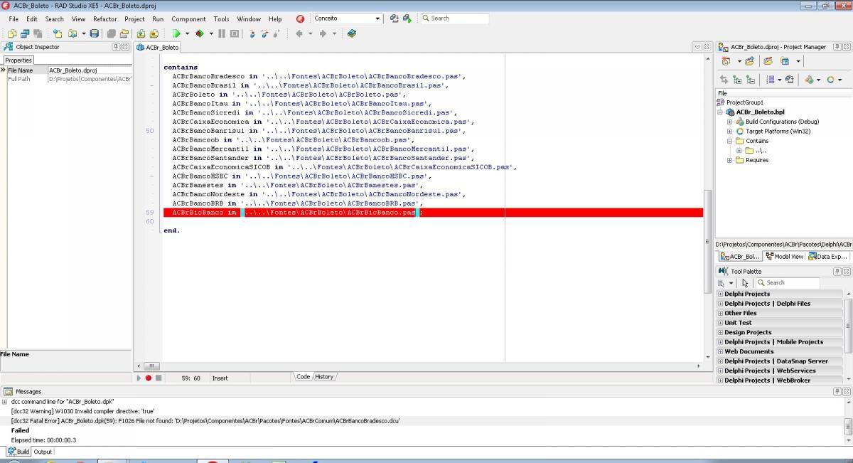Click Expand All in Project Manager toolbar

(737, 80)
